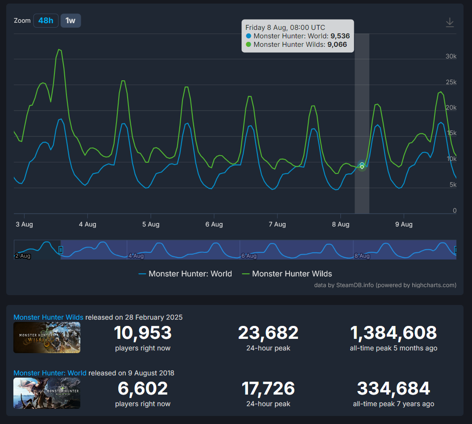Download the chart data using the download icon
The height and width of the screenshot is (424, 472).
click(x=450, y=22)
